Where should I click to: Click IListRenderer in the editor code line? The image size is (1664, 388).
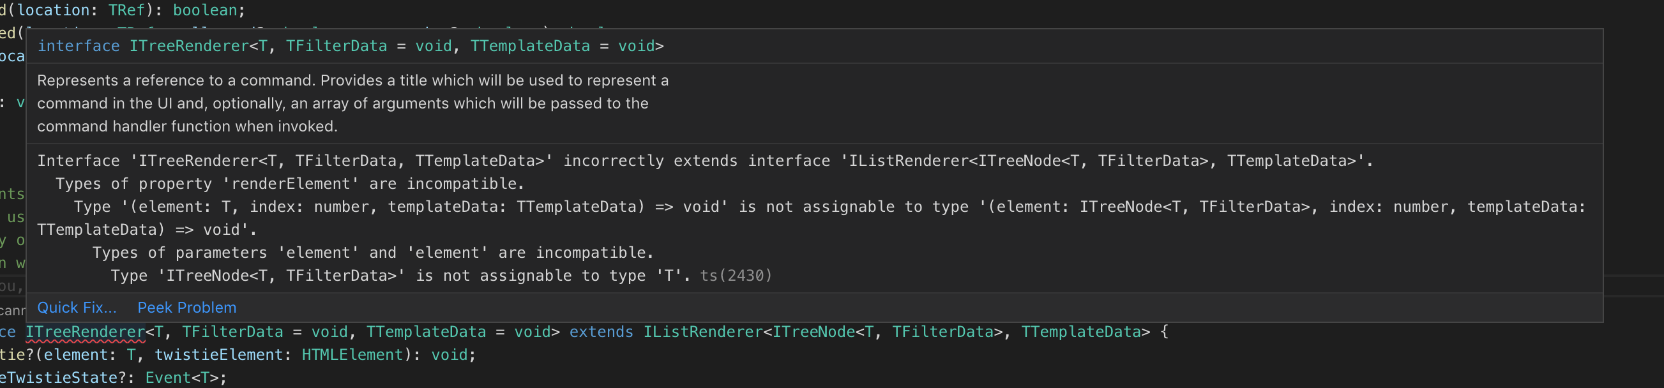click(x=702, y=332)
